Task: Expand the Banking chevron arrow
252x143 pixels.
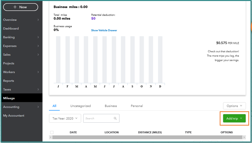Action: click(38, 37)
